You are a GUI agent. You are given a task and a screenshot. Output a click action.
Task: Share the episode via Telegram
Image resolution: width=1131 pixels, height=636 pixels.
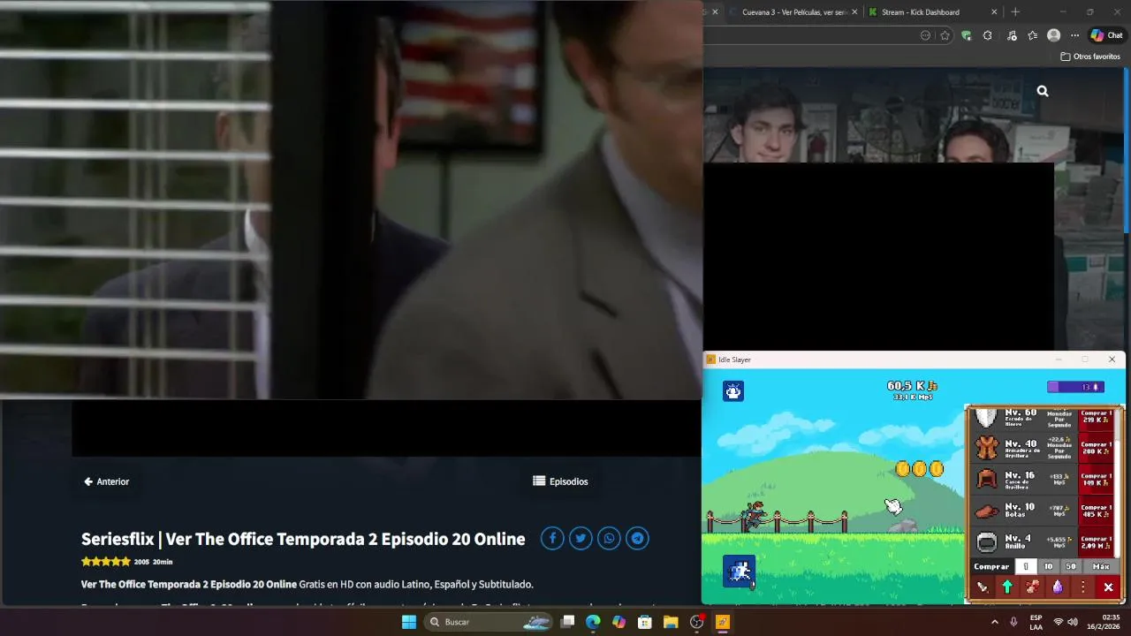click(x=637, y=538)
